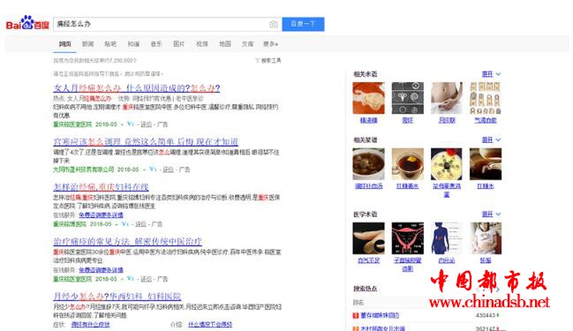Screen dimensions: 573x331
Task: Open result 宫寒应该怎么调理 竟然这么简单
Action: [x=146, y=141]
